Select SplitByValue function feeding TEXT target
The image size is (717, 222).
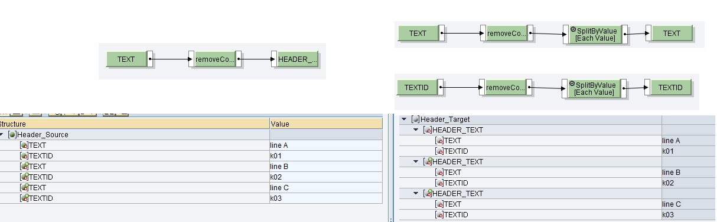pos(595,34)
